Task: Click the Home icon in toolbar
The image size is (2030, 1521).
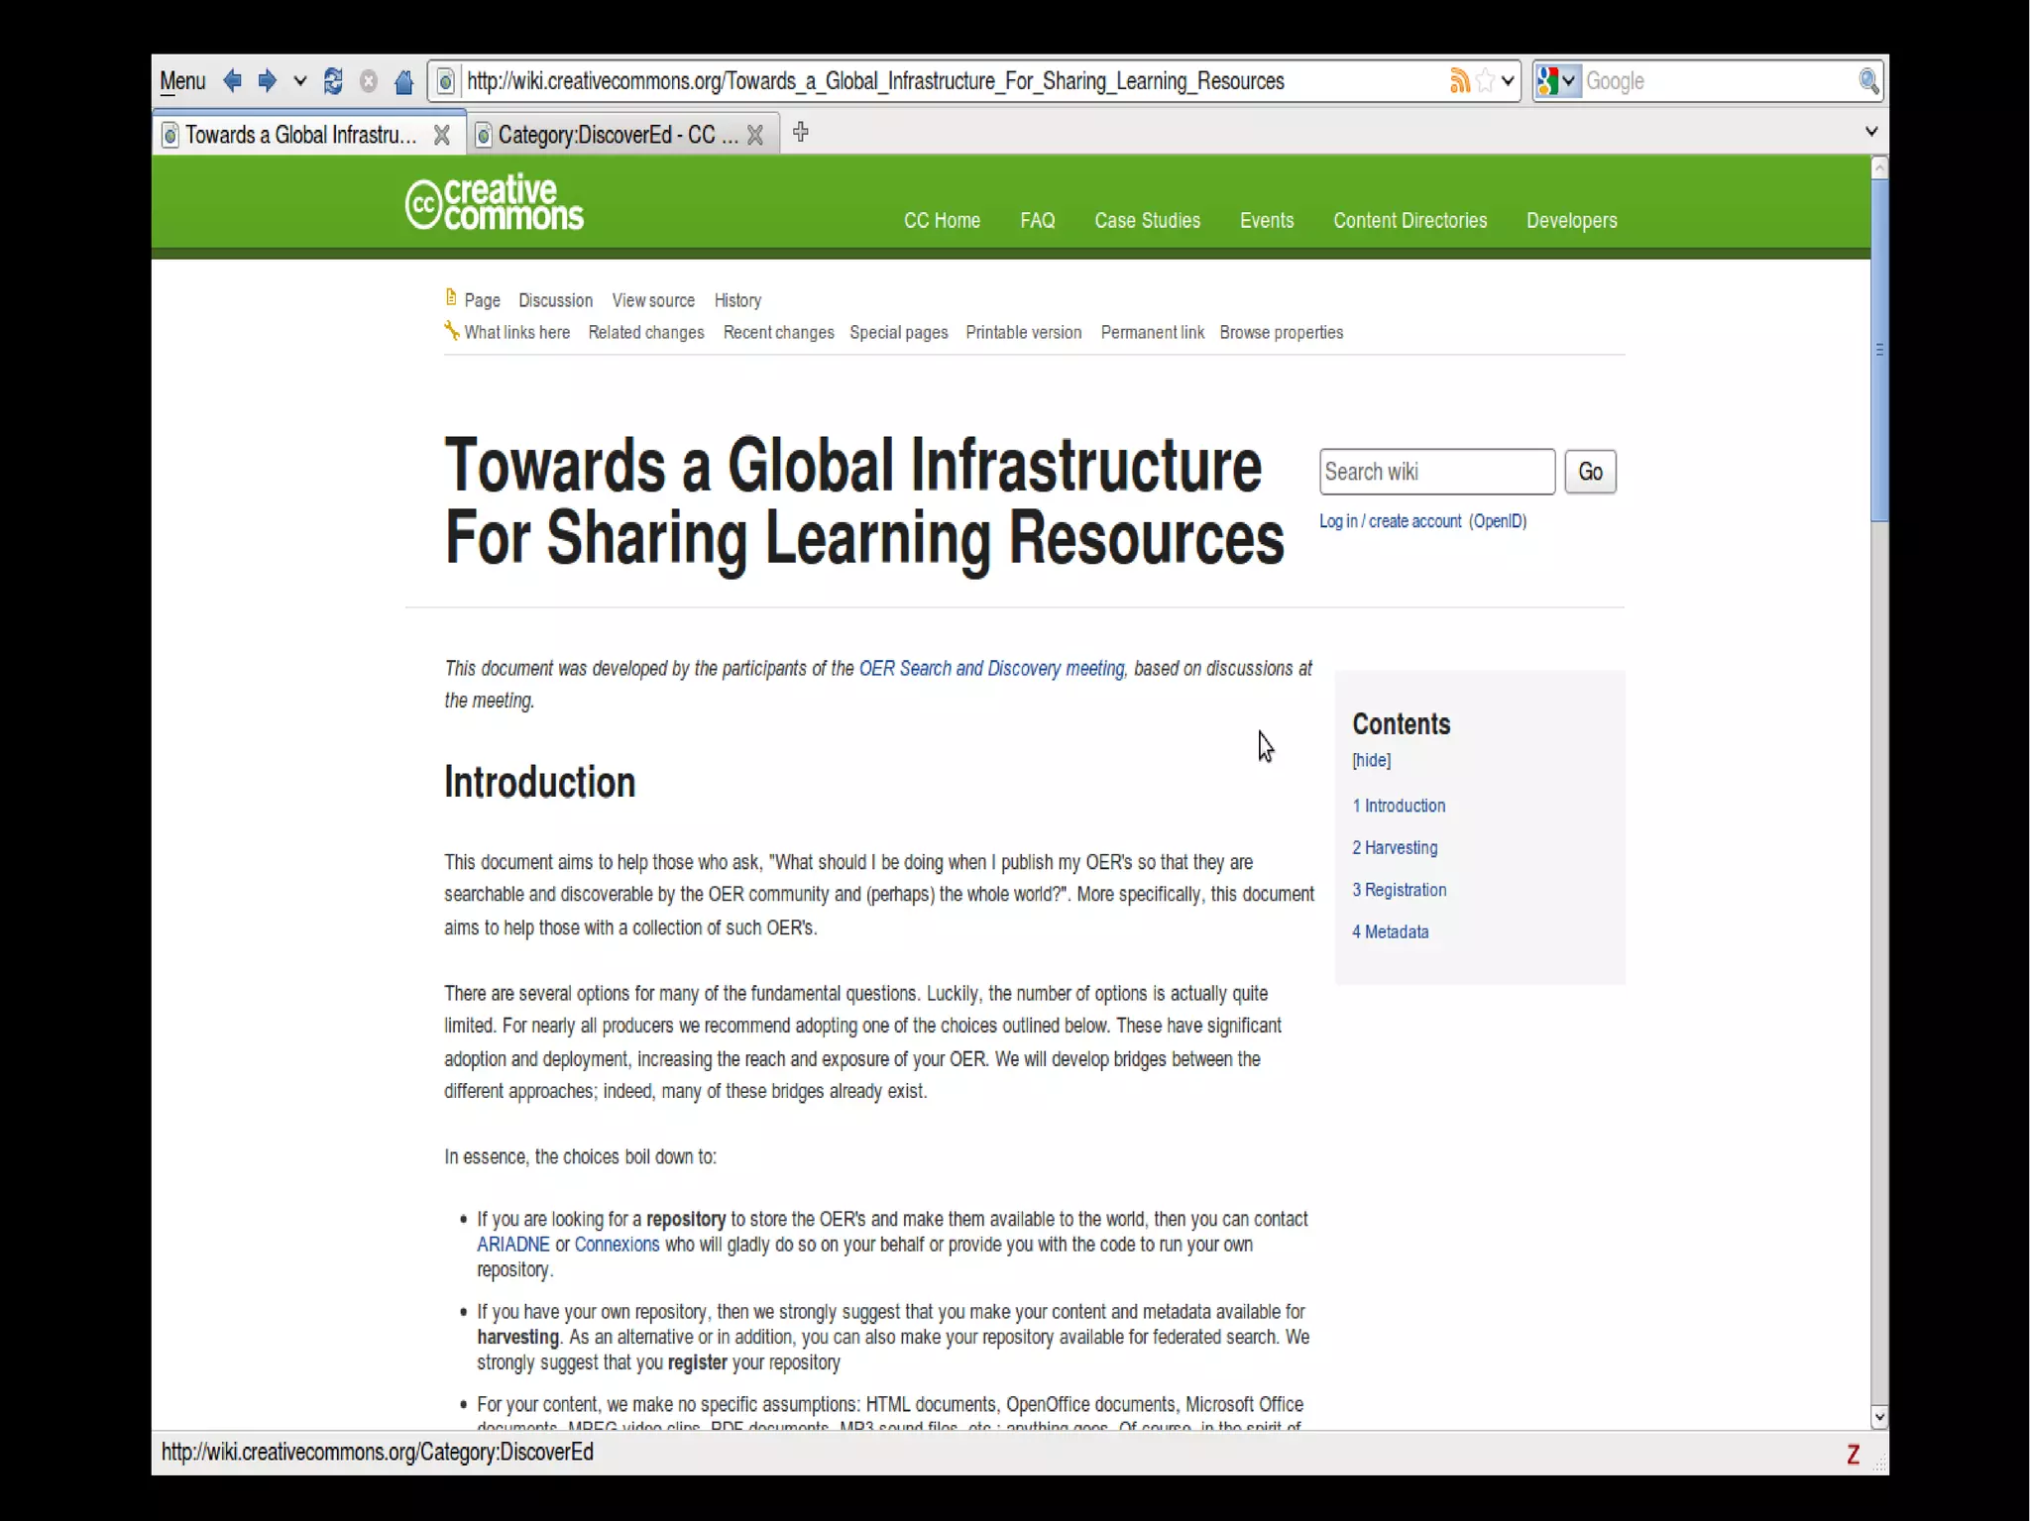Action: [403, 81]
